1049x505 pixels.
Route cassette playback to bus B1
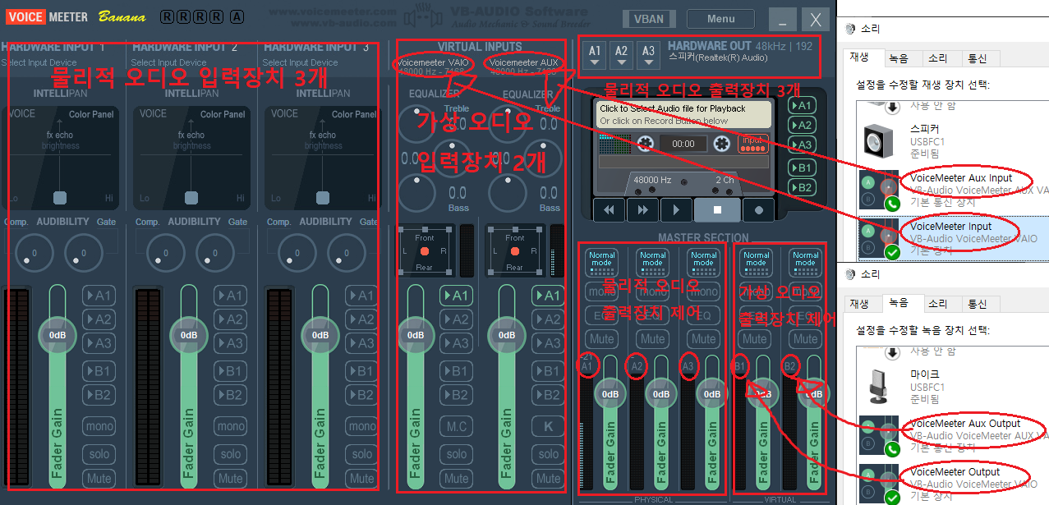pos(801,168)
